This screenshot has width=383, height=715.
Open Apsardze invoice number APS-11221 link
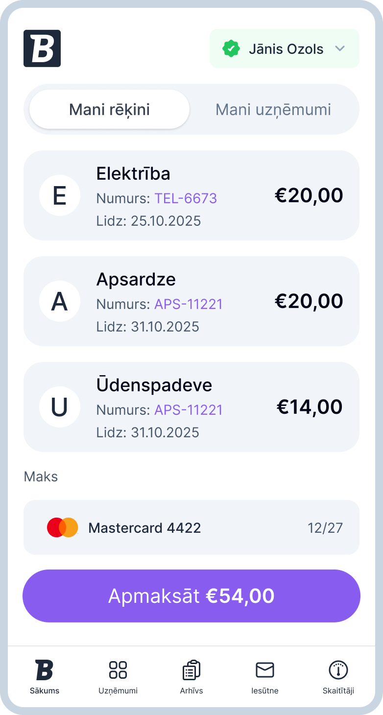point(189,304)
